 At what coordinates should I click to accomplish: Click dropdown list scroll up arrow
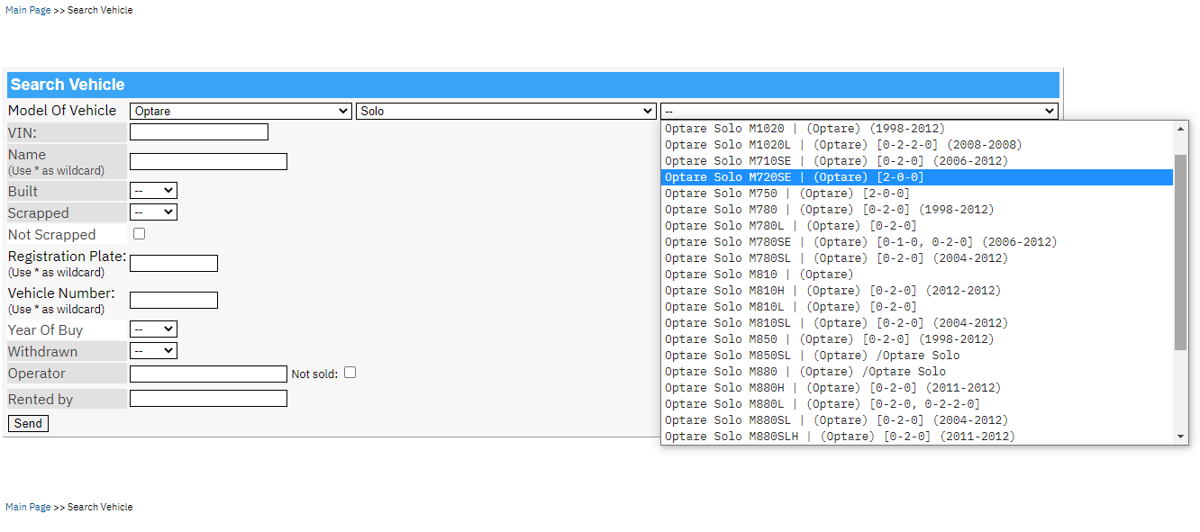tap(1181, 128)
